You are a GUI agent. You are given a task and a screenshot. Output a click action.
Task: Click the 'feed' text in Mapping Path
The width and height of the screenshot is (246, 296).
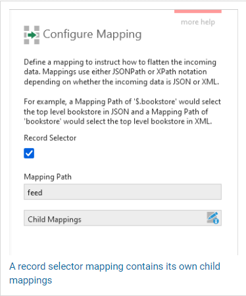(x=35, y=193)
